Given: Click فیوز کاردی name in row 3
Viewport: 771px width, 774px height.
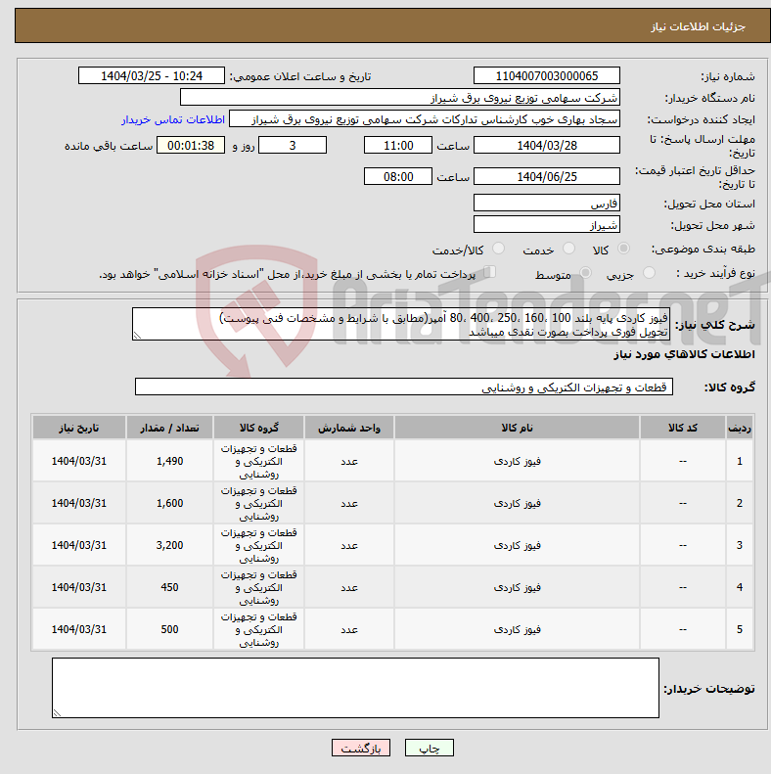Looking at the screenshot, I should tap(517, 545).
